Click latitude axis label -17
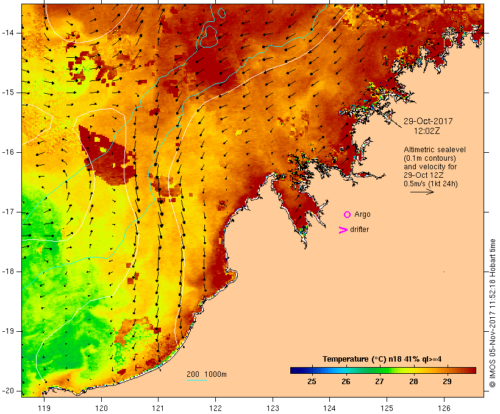 coord(8,212)
